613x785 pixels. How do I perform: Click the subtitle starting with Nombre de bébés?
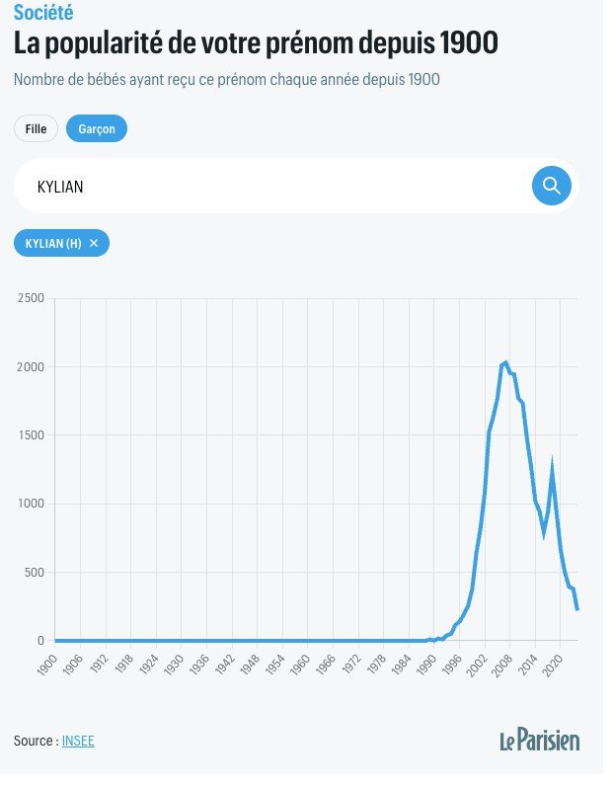coord(230,81)
